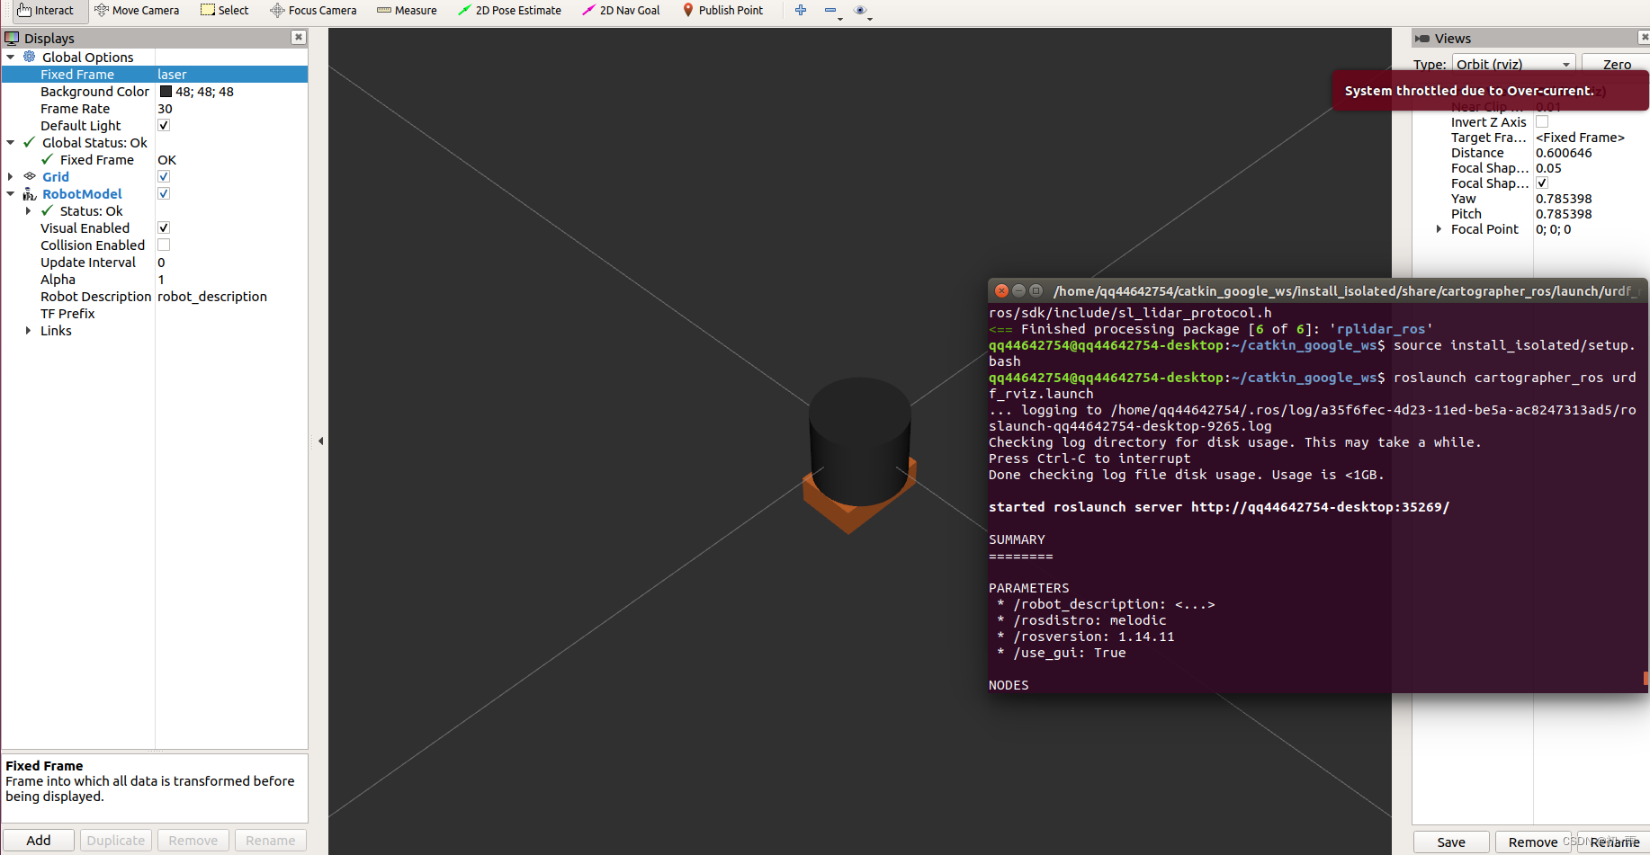
Task: Maximize the terminal window
Action: pos(1036,290)
